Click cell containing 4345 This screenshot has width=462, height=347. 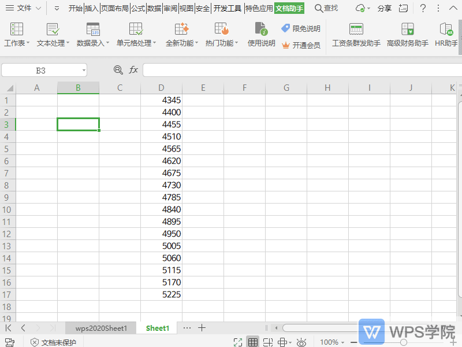161,100
